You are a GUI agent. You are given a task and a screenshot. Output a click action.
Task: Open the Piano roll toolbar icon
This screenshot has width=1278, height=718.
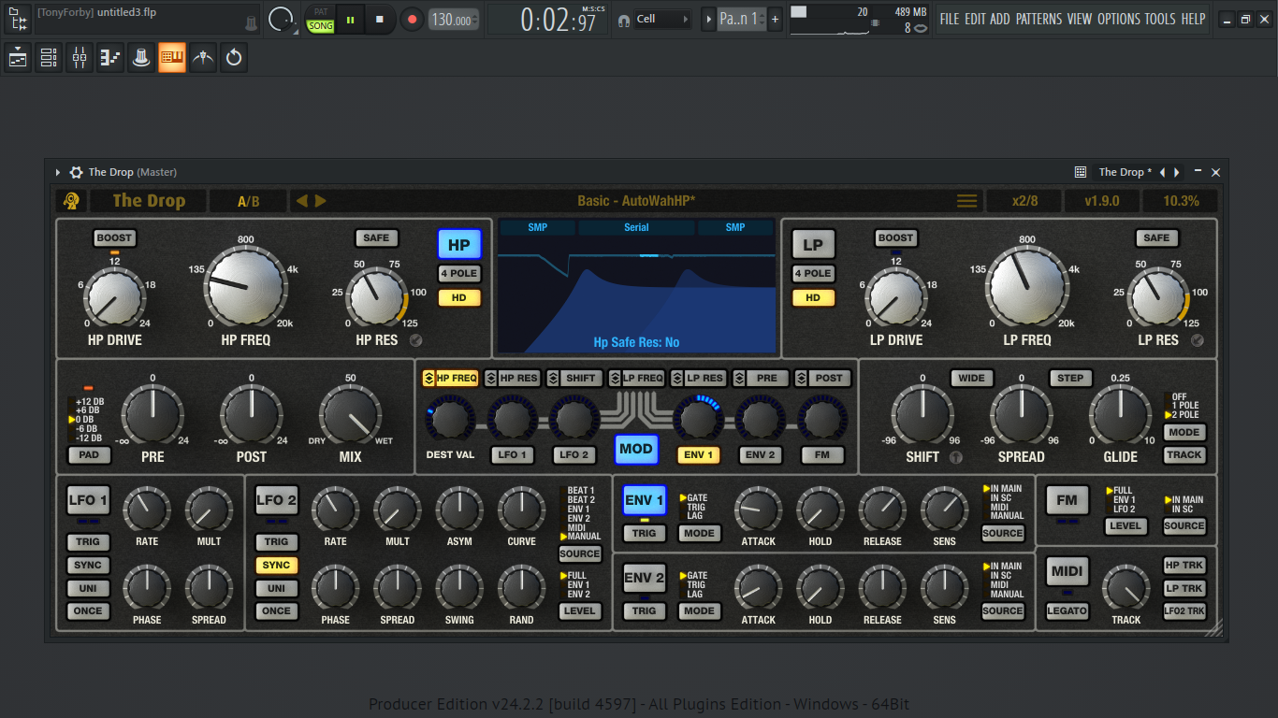tap(110, 58)
